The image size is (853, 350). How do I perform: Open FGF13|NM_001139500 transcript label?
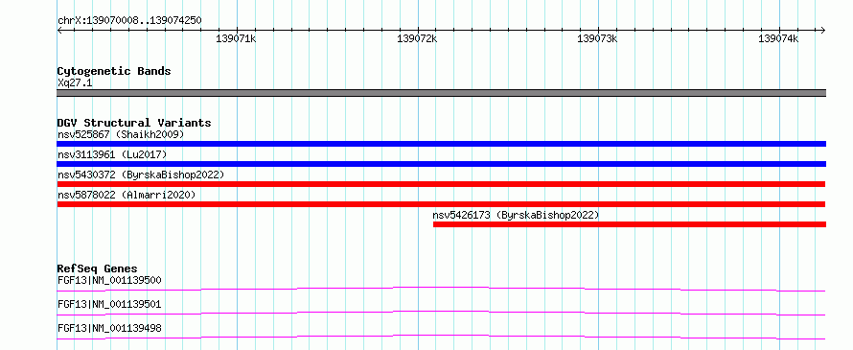pos(109,280)
